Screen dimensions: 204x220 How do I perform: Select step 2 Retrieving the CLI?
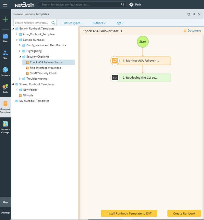click(x=140, y=78)
